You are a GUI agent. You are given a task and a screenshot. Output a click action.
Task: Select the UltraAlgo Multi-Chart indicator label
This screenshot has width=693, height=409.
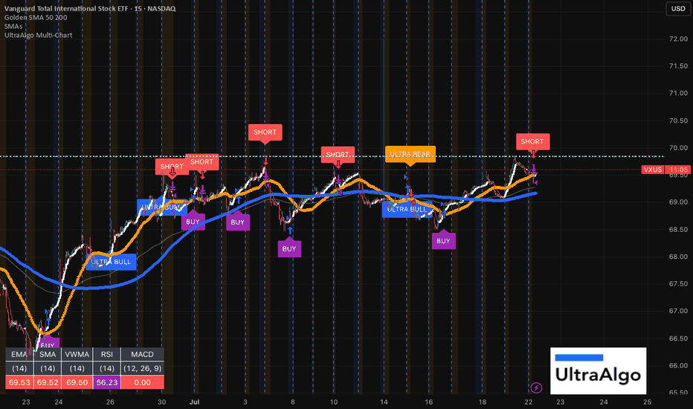pos(38,35)
